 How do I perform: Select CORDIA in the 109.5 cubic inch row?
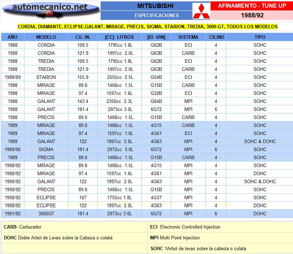[46, 45]
